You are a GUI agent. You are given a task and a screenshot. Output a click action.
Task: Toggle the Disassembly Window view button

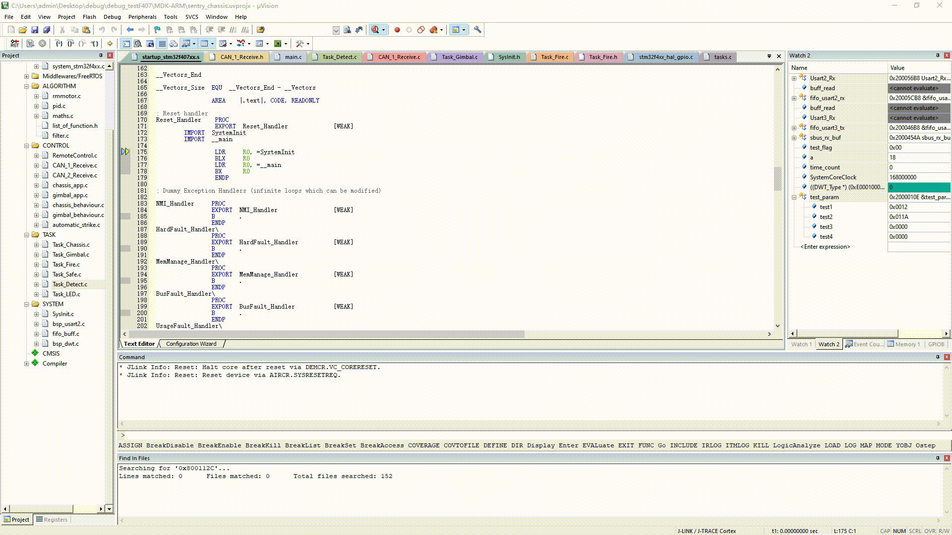(138, 44)
